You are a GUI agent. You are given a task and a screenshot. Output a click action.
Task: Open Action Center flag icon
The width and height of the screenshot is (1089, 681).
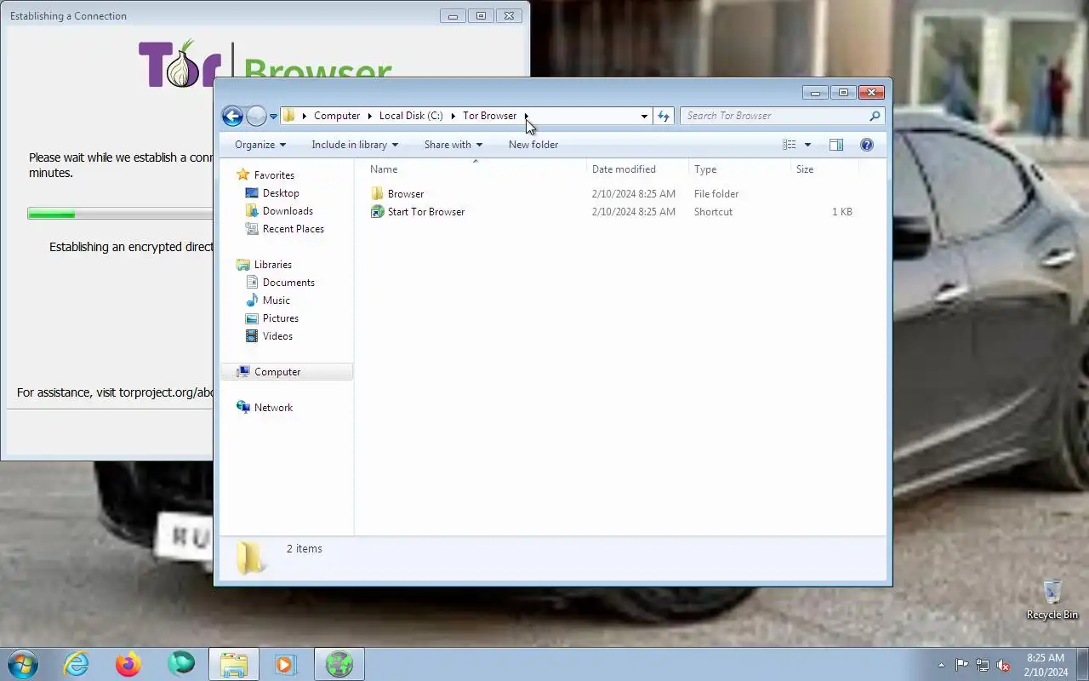pos(961,665)
